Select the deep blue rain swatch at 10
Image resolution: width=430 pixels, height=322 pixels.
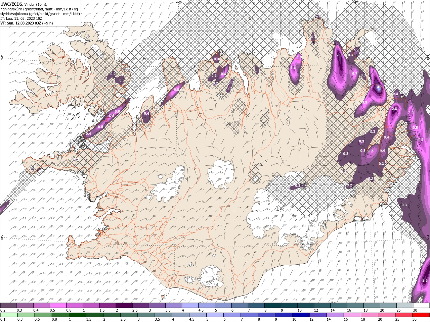coord(300,315)
